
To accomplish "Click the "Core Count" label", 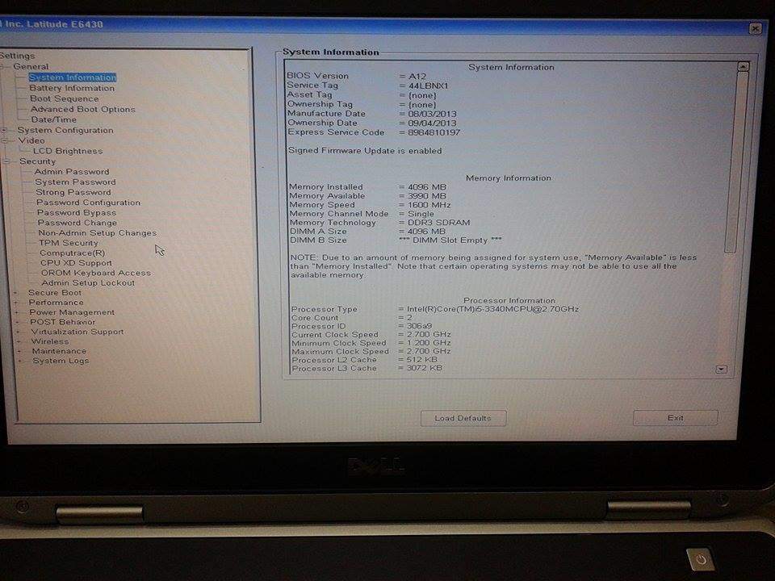I will [x=316, y=318].
